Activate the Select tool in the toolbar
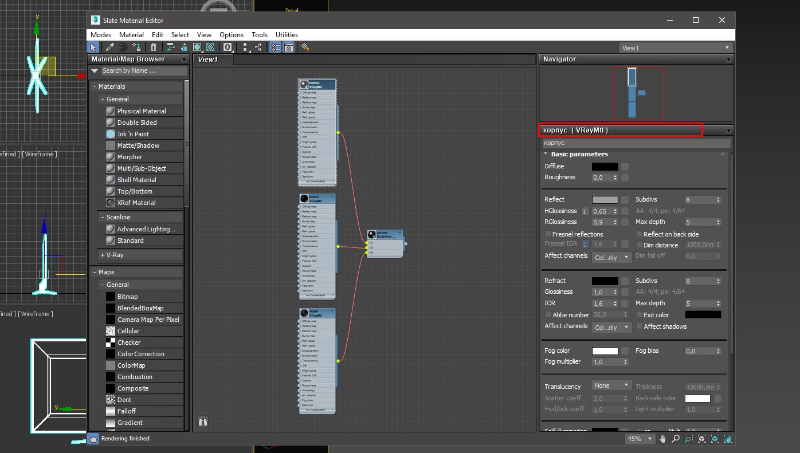Screen dimensions: 800x453 (93, 48)
